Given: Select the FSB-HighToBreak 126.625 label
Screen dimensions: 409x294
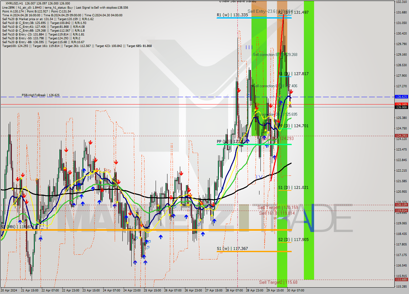Looking at the screenshot, I should (x=41, y=95).
